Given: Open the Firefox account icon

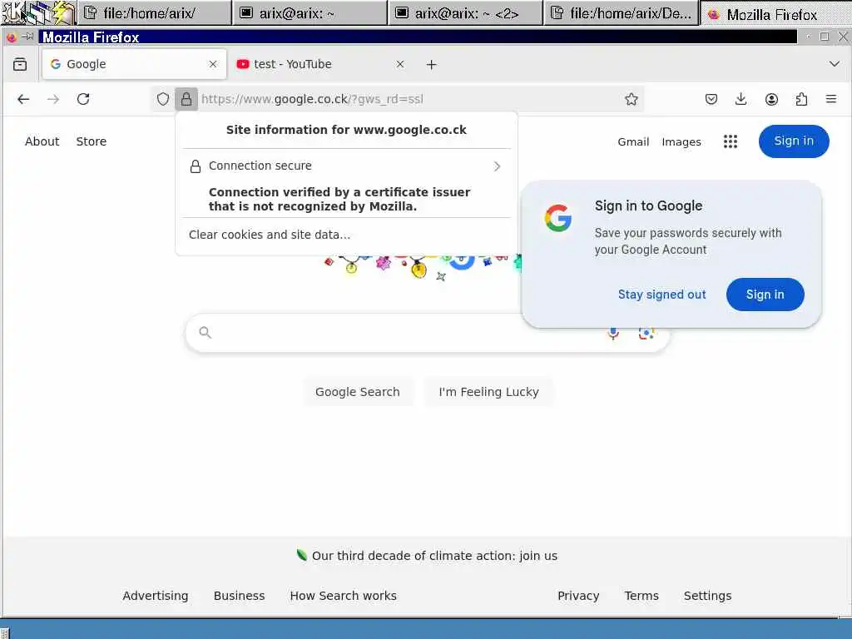Looking at the screenshot, I should (x=771, y=99).
